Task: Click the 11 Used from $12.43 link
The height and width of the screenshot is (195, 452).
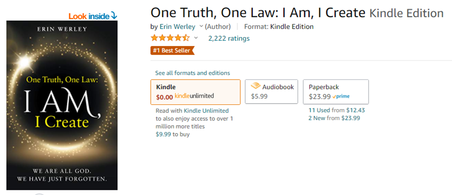Action: 337,110
